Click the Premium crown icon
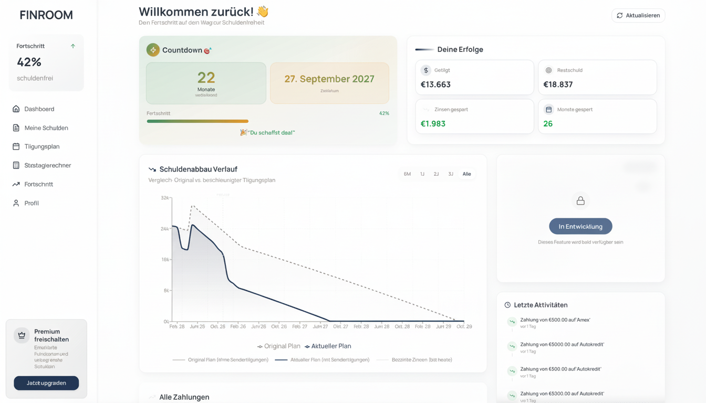 pyautogui.click(x=22, y=335)
